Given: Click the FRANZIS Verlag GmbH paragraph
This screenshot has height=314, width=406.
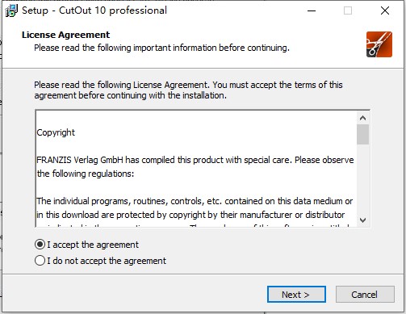Looking at the screenshot, I should pyautogui.click(x=195, y=166).
